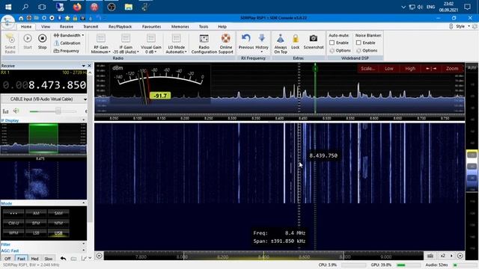The image size is (479, 269).
Task: Click the round left button of bottom frequency bar
Action: point(100,256)
